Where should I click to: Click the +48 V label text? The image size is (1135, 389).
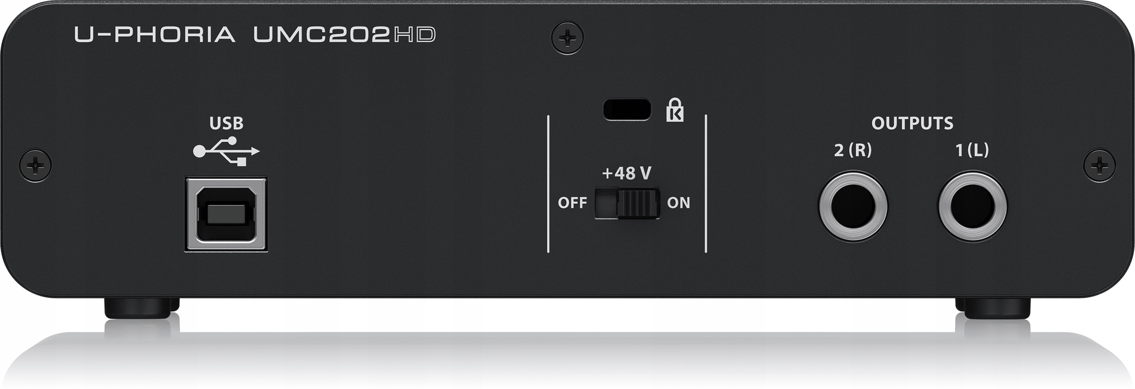coord(627,173)
